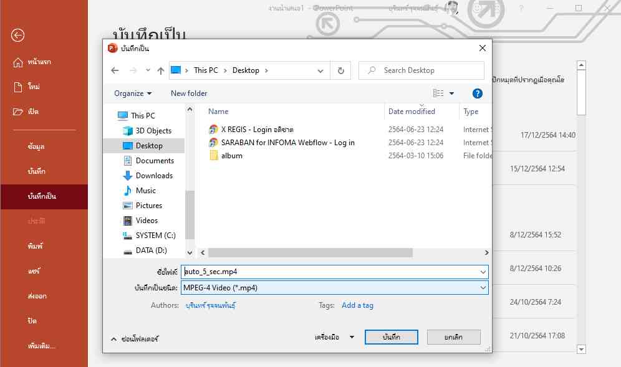This screenshot has height=367, width=621.
Task: Open the view options dropdown arrow
Action: 452,93
